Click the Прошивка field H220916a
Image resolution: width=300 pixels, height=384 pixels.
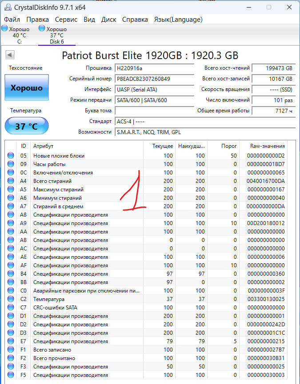coord(154,68)
